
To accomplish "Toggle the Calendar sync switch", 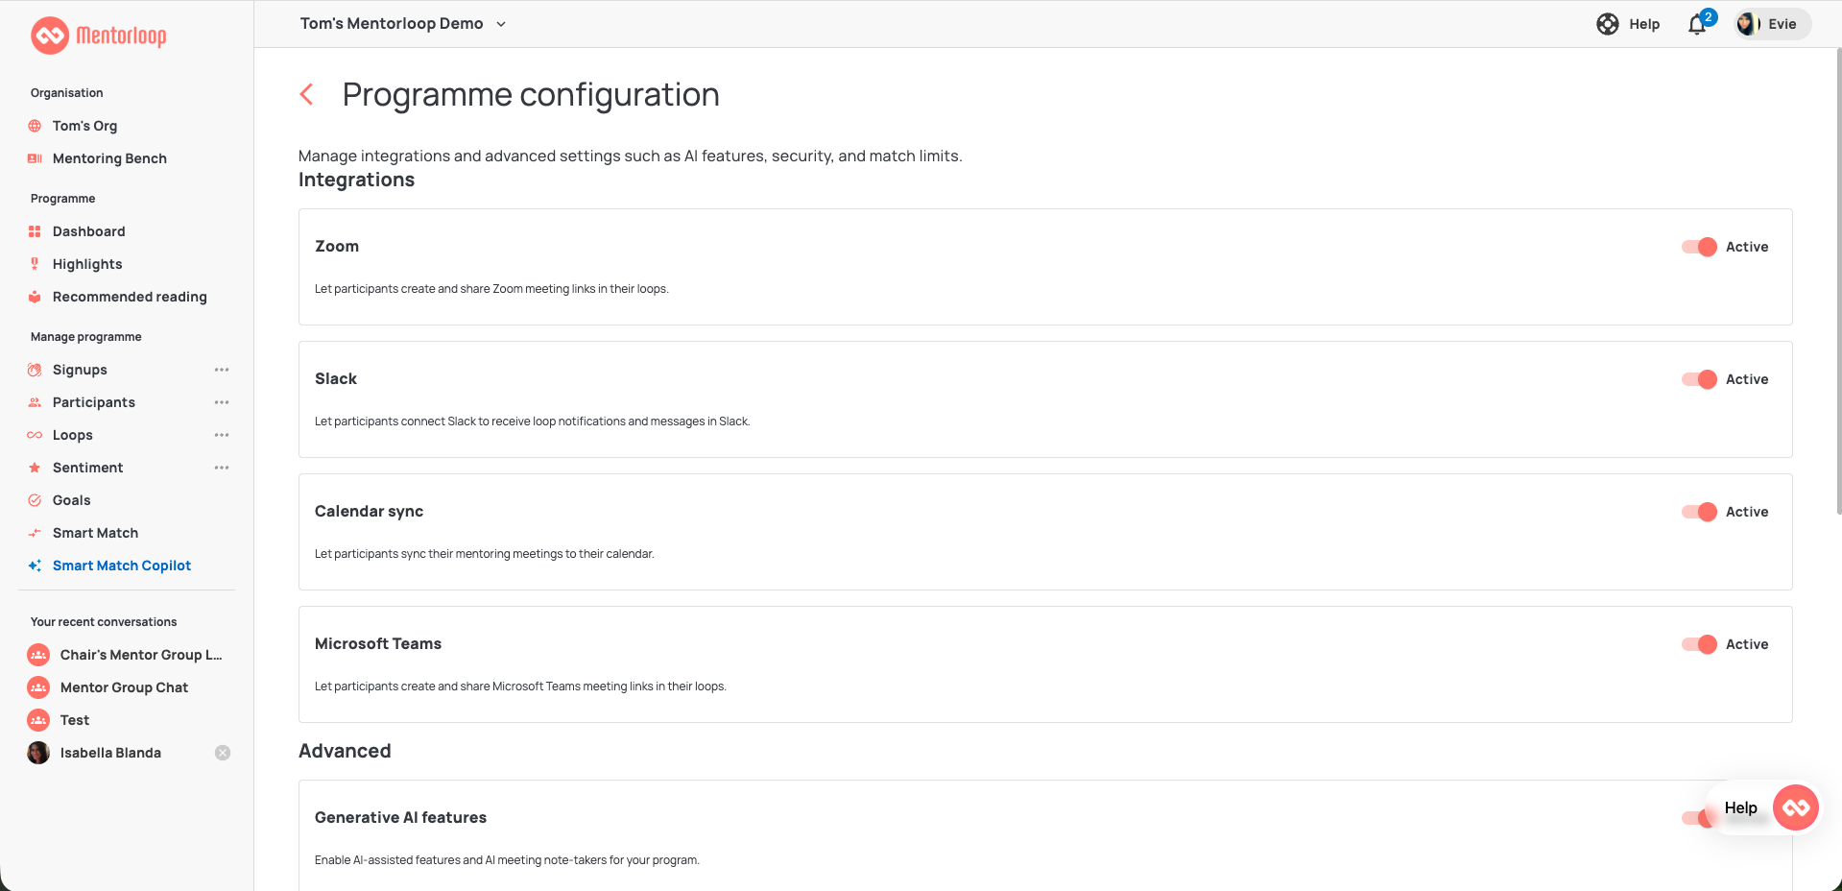I will pos(1699,512).
